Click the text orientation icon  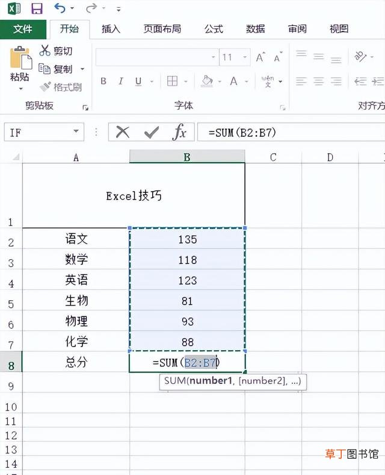(360, 56)
